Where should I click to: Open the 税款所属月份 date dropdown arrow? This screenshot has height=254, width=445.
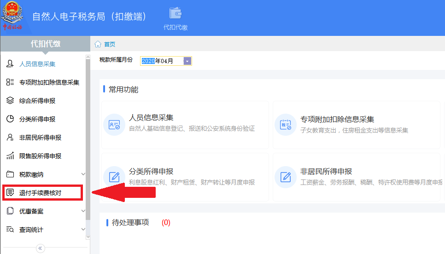tap(187, 61)
